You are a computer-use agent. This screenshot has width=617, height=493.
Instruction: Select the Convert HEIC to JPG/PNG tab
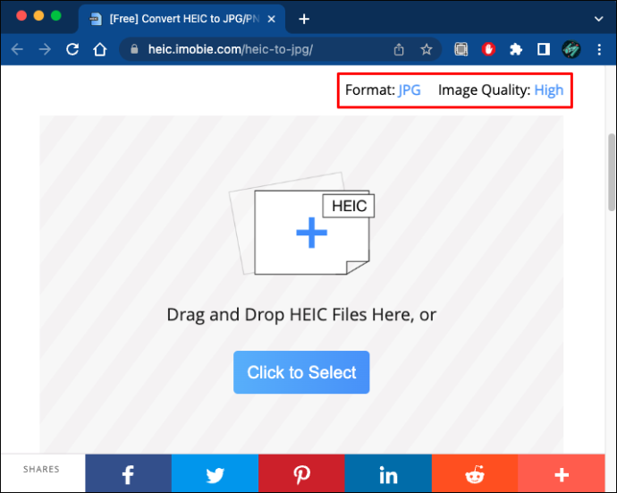(182, 19)
